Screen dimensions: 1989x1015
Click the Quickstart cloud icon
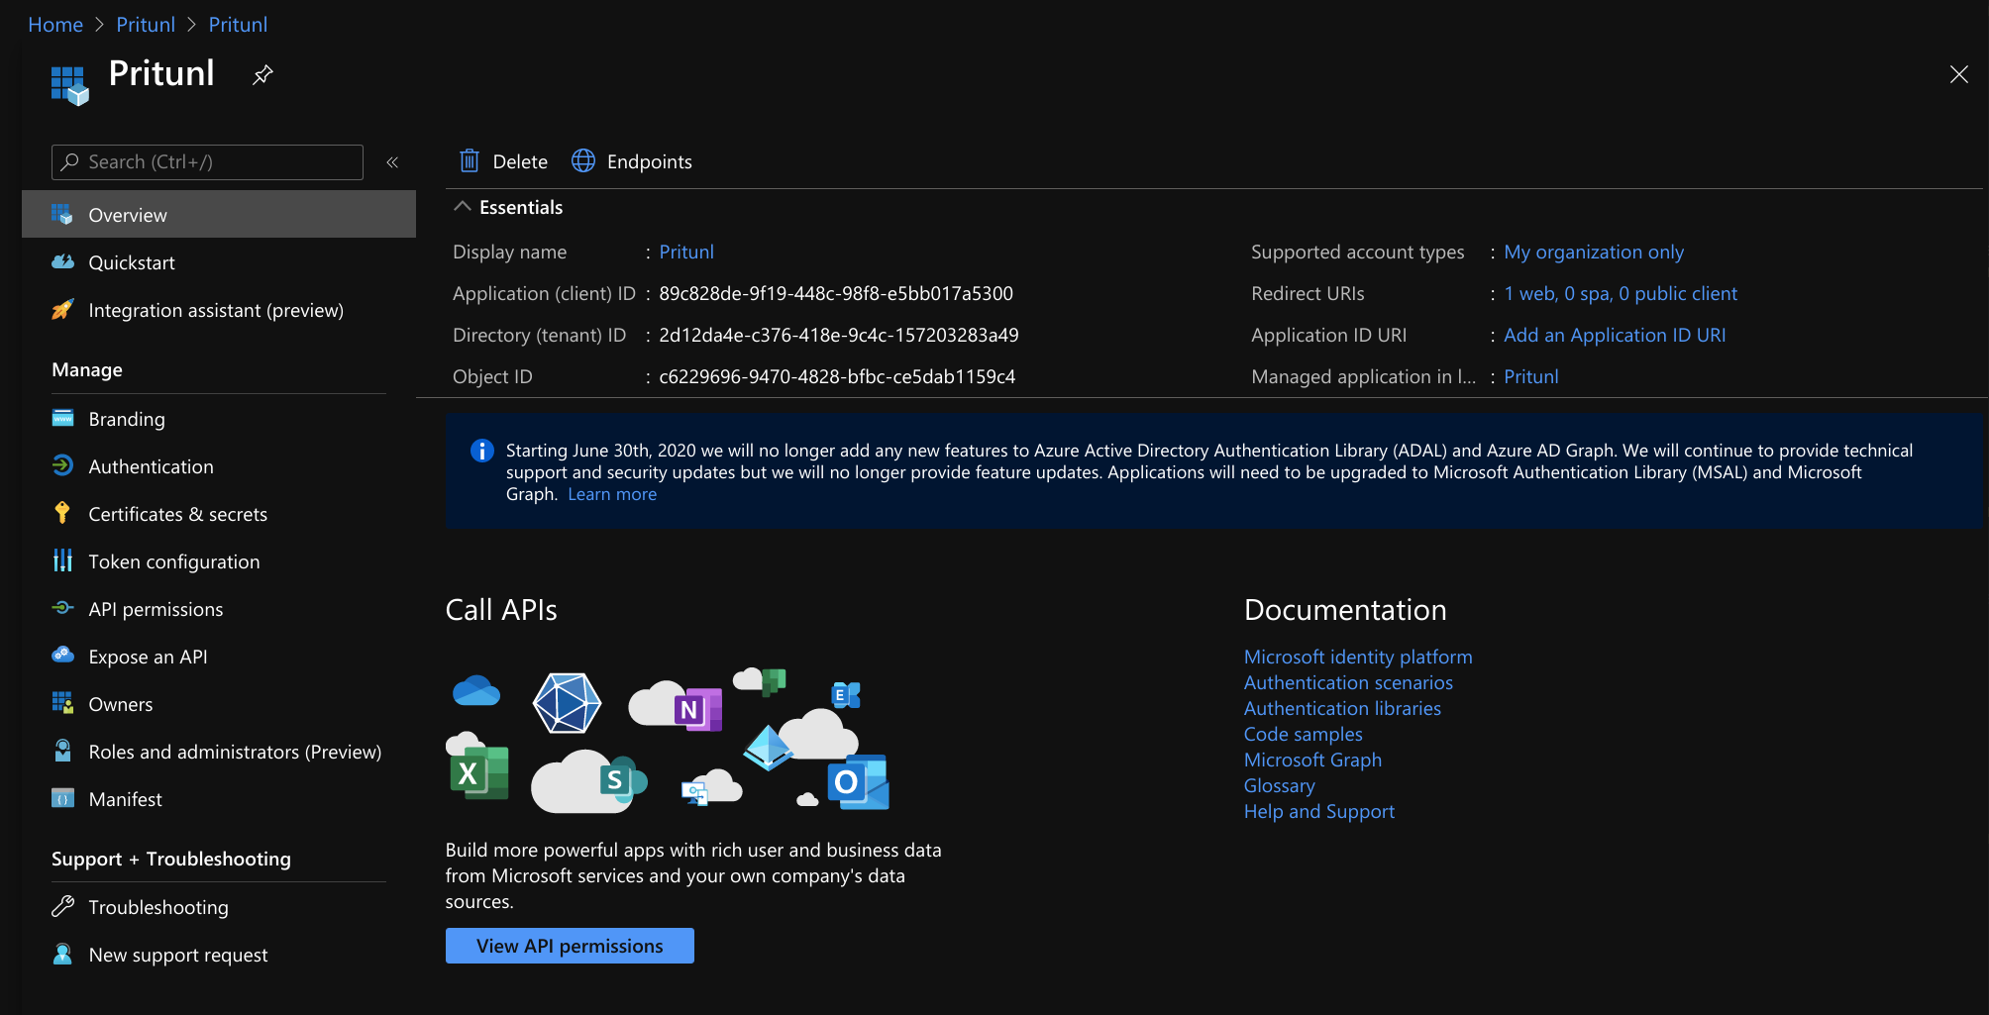(62, 262)
